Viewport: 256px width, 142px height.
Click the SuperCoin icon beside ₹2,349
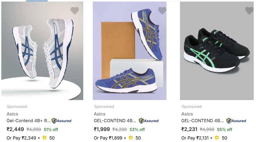point(45,138)
